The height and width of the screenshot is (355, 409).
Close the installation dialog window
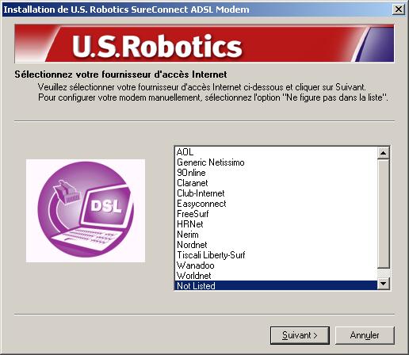pos(399,10)
